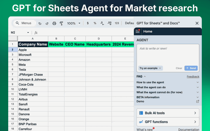Click the LVMH cell
This screenshot has width=210, height=131.
33,89
